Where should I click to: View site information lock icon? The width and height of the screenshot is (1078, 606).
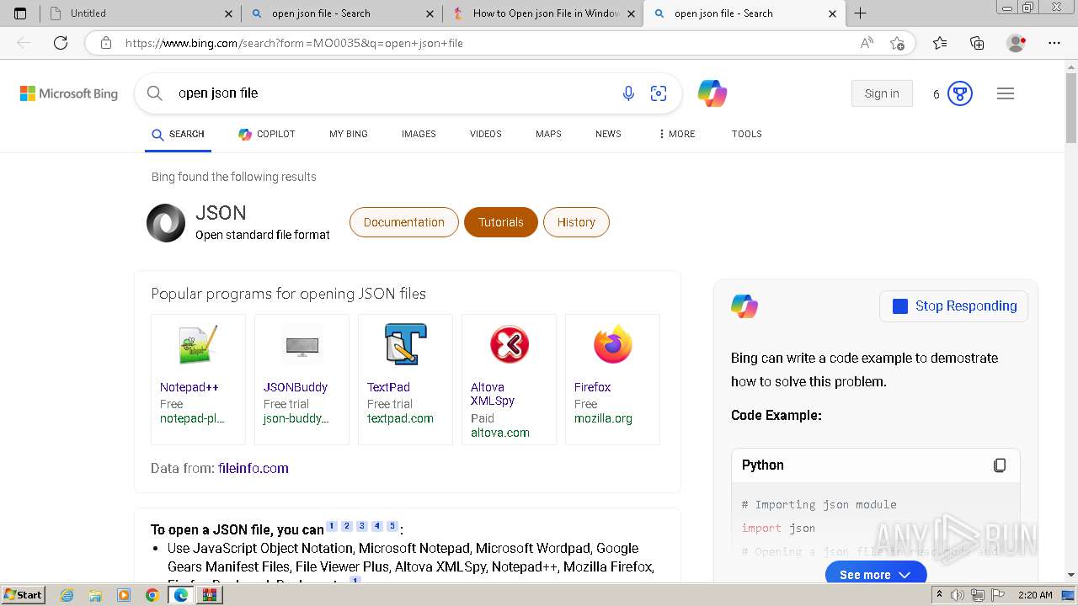(105, 43)
